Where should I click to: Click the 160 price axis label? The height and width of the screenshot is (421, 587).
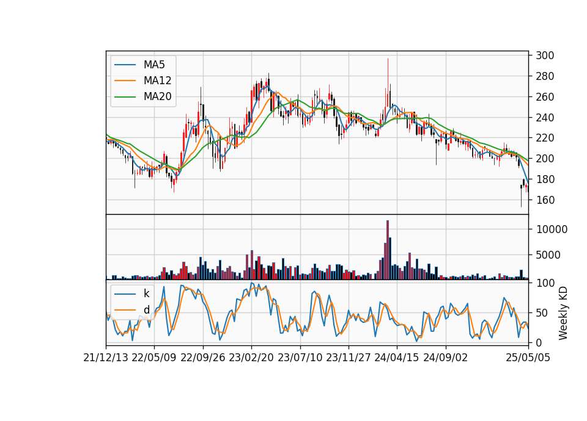click(x=545, y=200)
